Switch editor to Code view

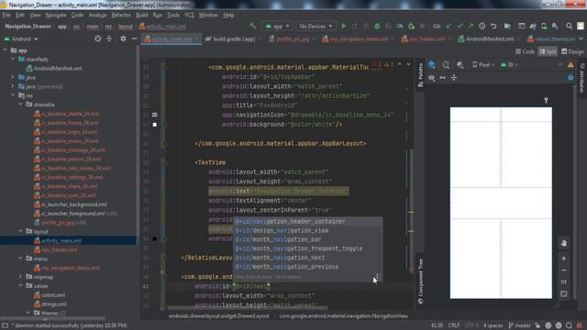pyautogui.click(x=525, y=51)
